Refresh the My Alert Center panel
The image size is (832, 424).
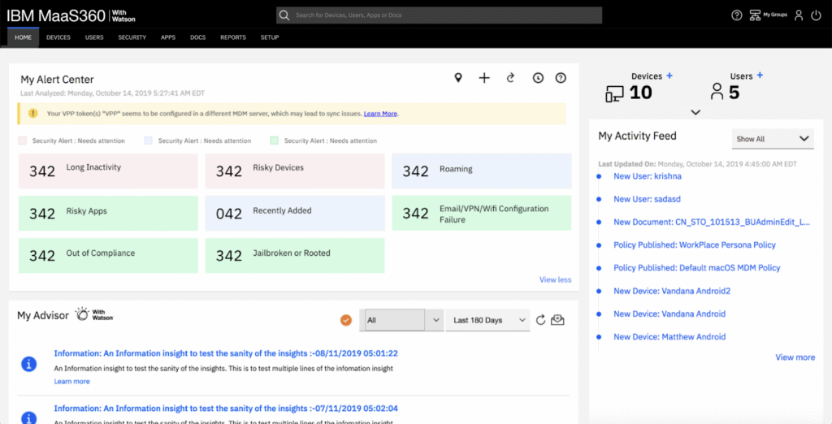pos(510,78)
